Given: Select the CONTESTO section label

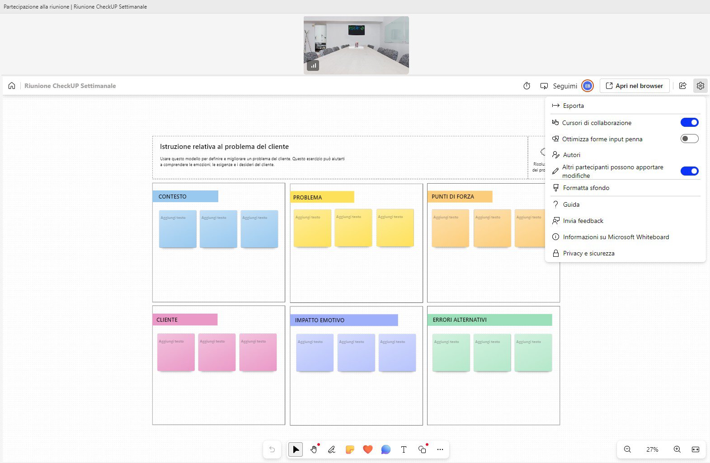Looking at the screenshot, I should point(185,196).
